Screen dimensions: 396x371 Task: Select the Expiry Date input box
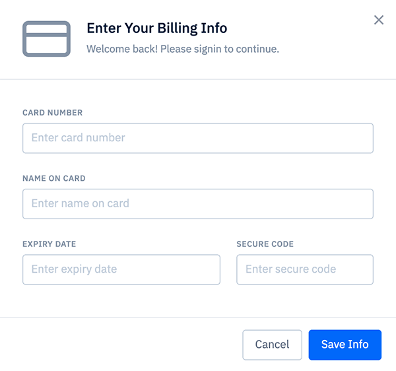[x=121, y=269]
